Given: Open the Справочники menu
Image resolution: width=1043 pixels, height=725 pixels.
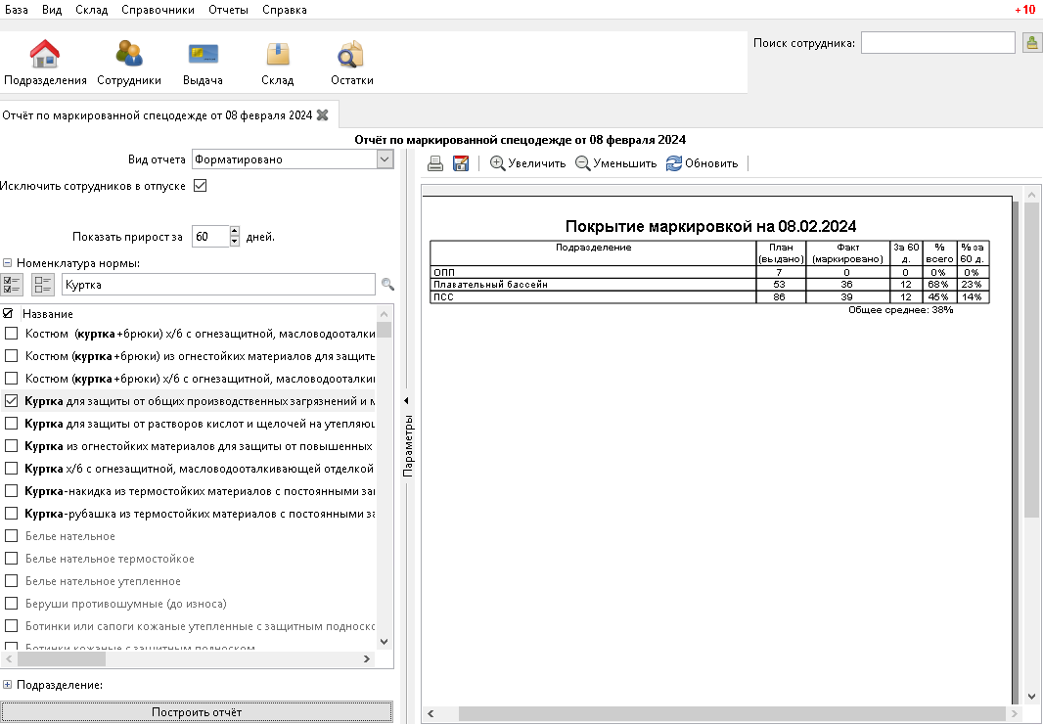Looking at the screenshot, I should [x=158, y=10].
